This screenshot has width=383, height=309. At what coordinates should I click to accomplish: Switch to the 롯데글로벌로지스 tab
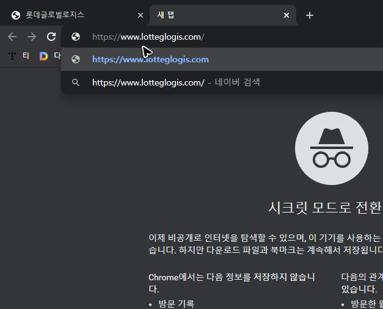75,15
